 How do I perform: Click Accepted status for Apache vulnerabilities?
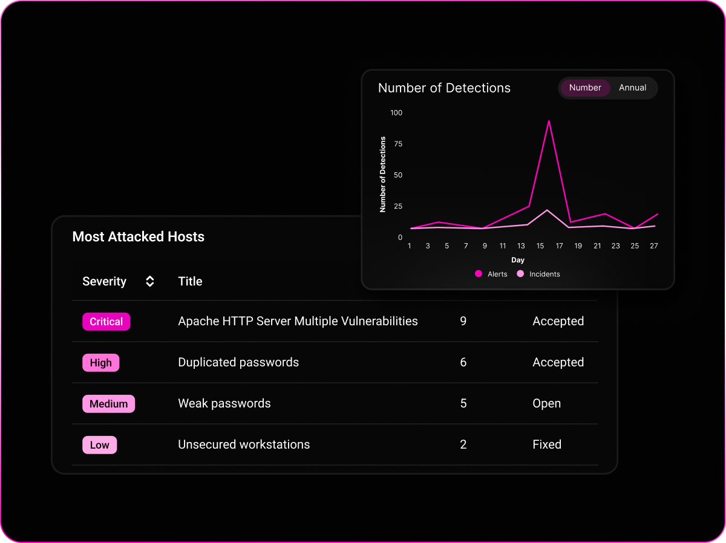click(x=558, y=321)
